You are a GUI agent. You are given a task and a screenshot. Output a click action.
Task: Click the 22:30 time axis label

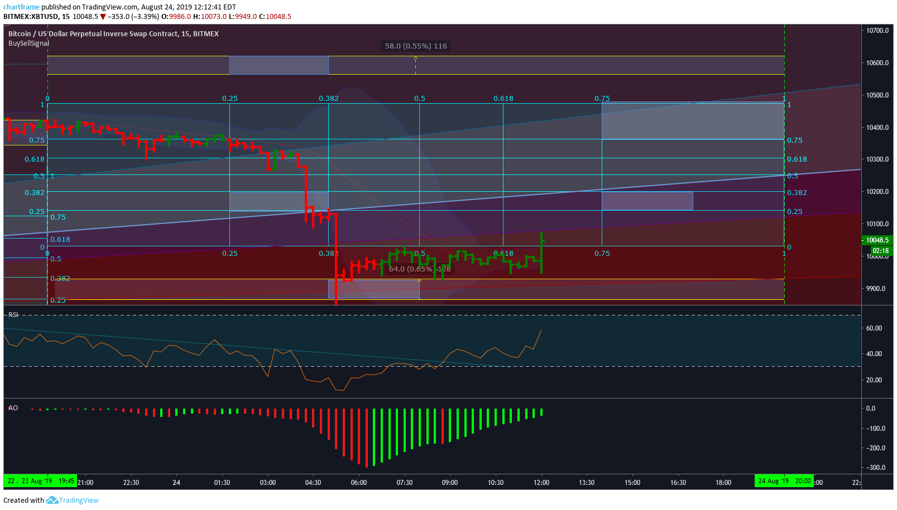click(x=131, y=483)
